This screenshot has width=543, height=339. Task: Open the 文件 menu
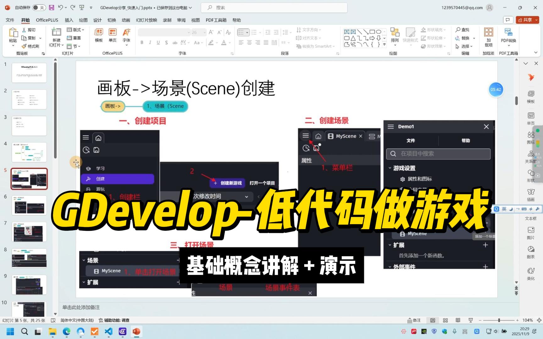tap(10, 20)
